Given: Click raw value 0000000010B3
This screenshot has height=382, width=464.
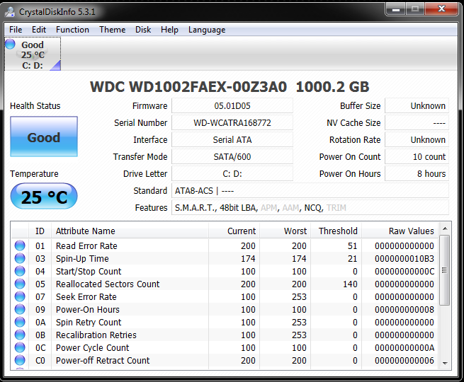Looking at the screenshot, I should tap(404, 258).
